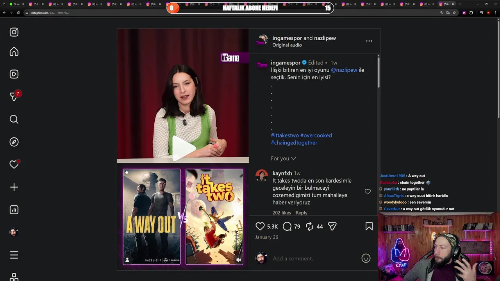The image size is (500, 281).
Task: Click the Add a comment field
Action: click(x=315, y=258)
